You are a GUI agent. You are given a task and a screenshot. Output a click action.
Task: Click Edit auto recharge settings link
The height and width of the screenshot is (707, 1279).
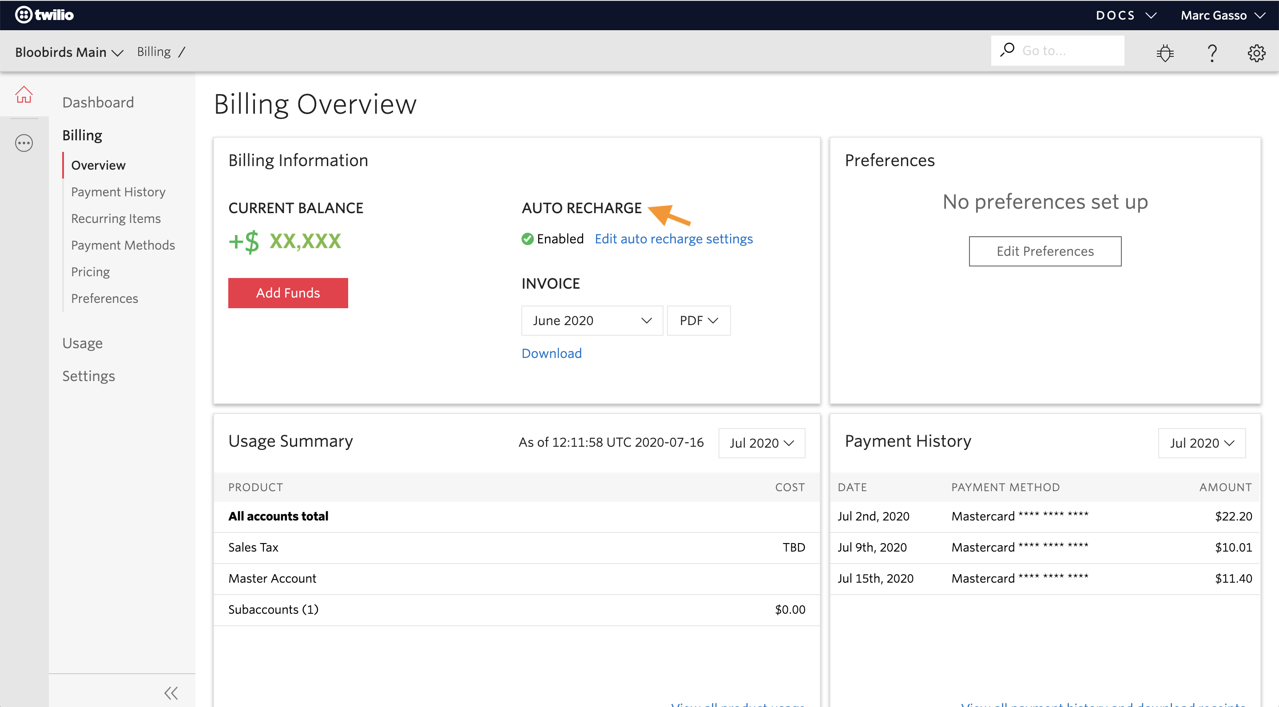(674, 239)
